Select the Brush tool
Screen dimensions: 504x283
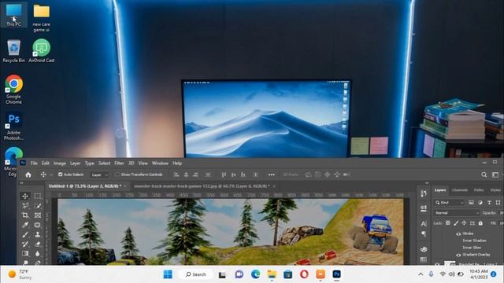(25, 234)
